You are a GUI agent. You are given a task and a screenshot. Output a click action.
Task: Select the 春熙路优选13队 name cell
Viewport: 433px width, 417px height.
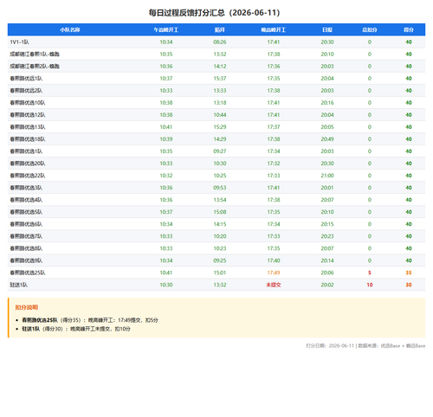point(28,127)
